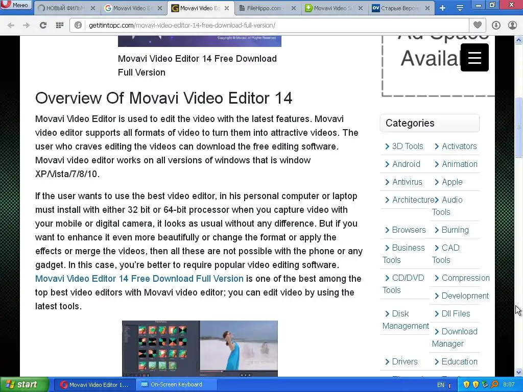This screenshot has width=523, height=392.
Task: Click the 8:07 system clock
Action: point(509,385)
